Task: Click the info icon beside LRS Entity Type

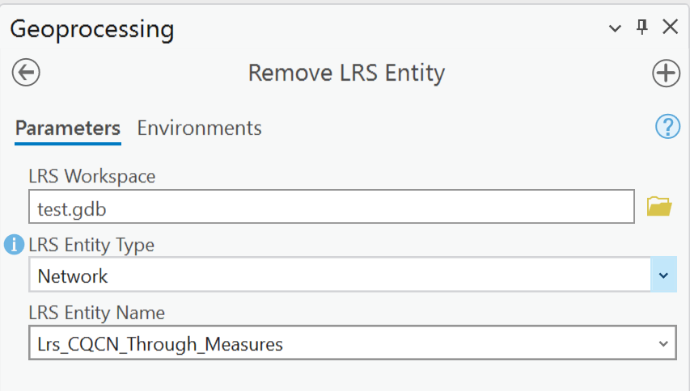Action: (x=14, y=244)
